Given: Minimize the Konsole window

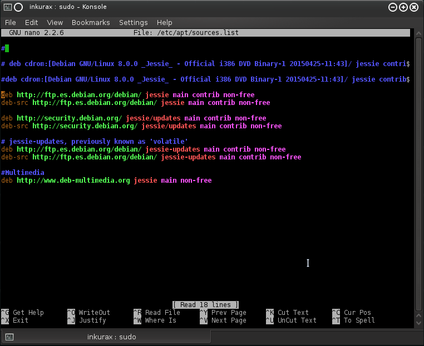Looking at the screenshot, I should [394, 7].
